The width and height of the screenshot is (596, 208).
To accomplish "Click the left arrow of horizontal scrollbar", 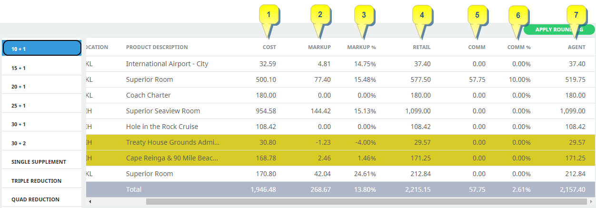I will tap(90, 202).
